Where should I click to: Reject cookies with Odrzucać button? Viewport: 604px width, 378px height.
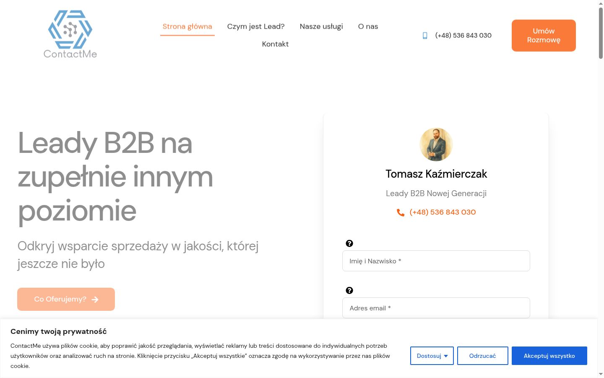pyautogui.click(x=483, y=356)
